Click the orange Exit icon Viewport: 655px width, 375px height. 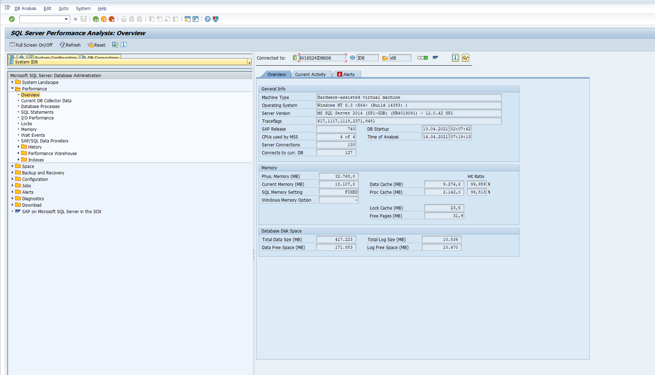click(x=104, y=19)
